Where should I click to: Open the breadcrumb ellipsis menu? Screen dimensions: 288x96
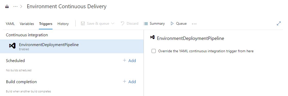point(16,6)
